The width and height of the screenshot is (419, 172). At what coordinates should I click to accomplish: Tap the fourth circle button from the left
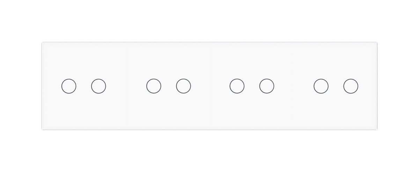coord(183,86)
